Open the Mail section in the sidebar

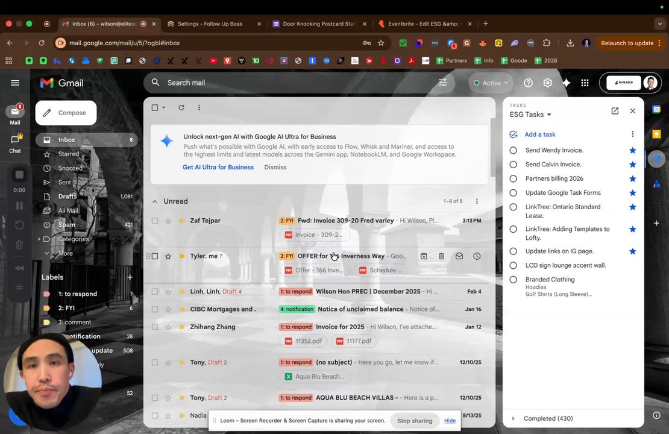point(15,115)
